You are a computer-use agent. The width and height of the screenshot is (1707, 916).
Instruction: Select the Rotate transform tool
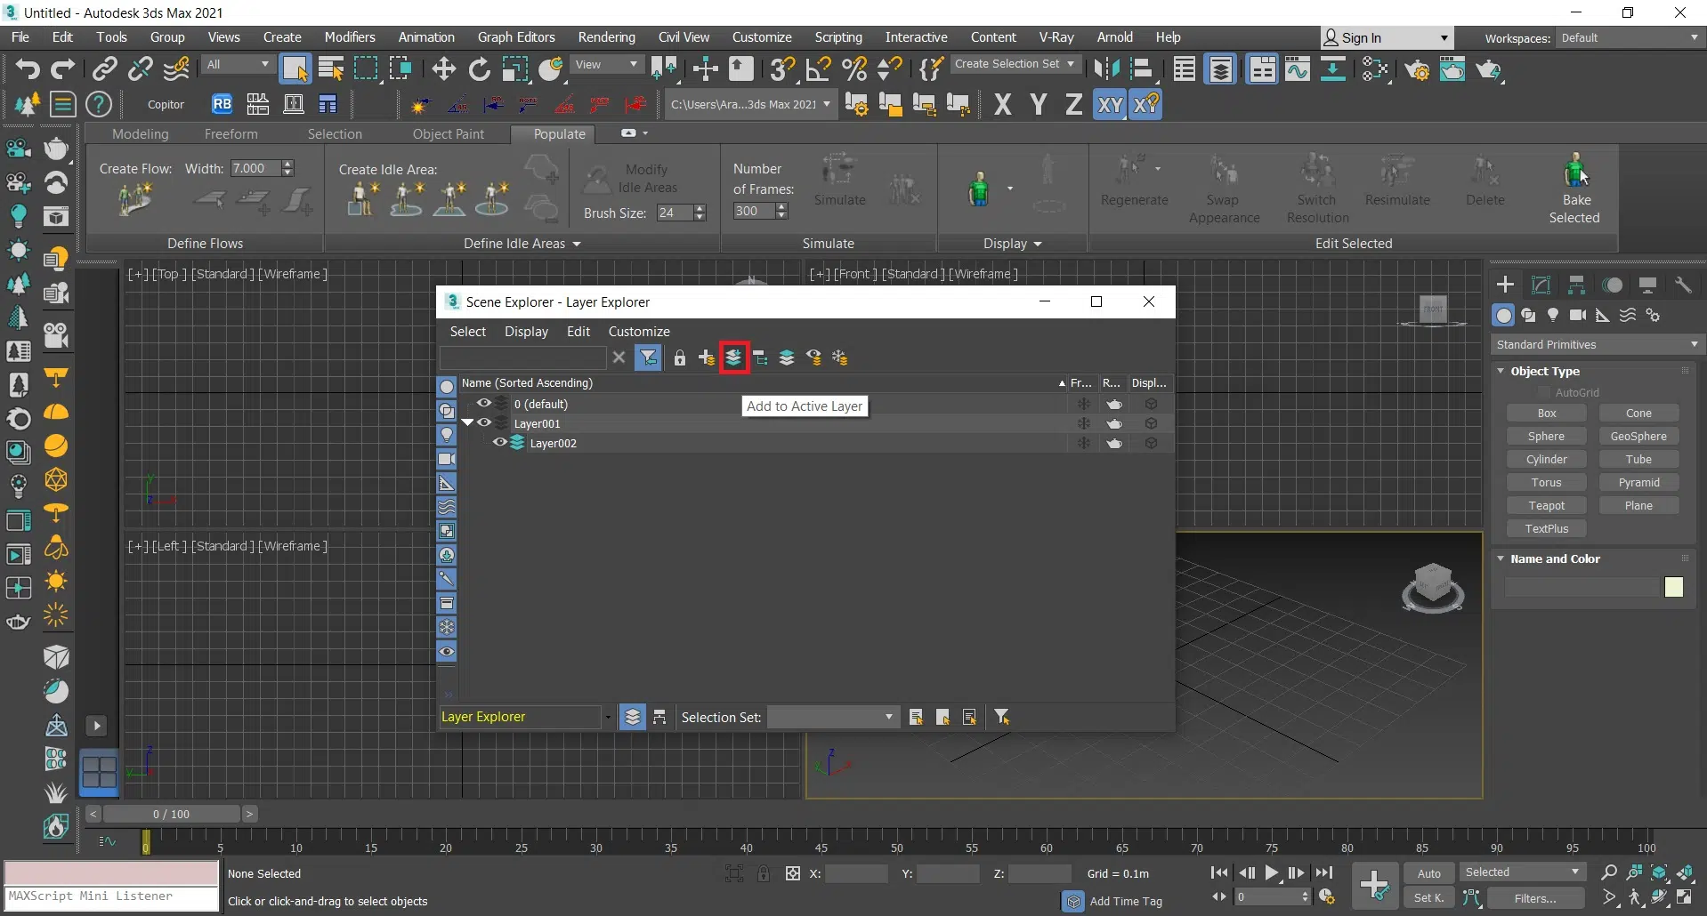point(479,68)
